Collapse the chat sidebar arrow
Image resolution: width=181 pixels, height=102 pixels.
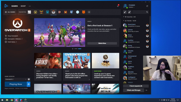tap(146, 90)
